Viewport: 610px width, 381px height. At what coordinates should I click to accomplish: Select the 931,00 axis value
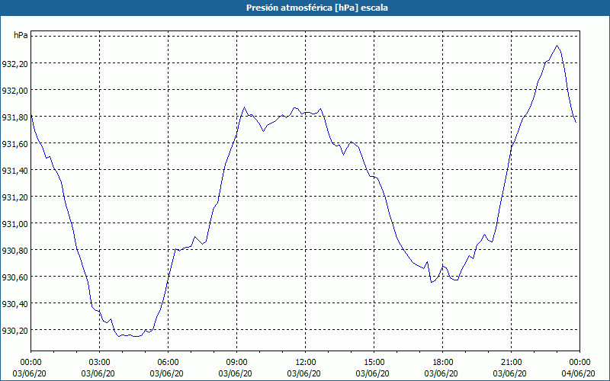tap(14, 223)
